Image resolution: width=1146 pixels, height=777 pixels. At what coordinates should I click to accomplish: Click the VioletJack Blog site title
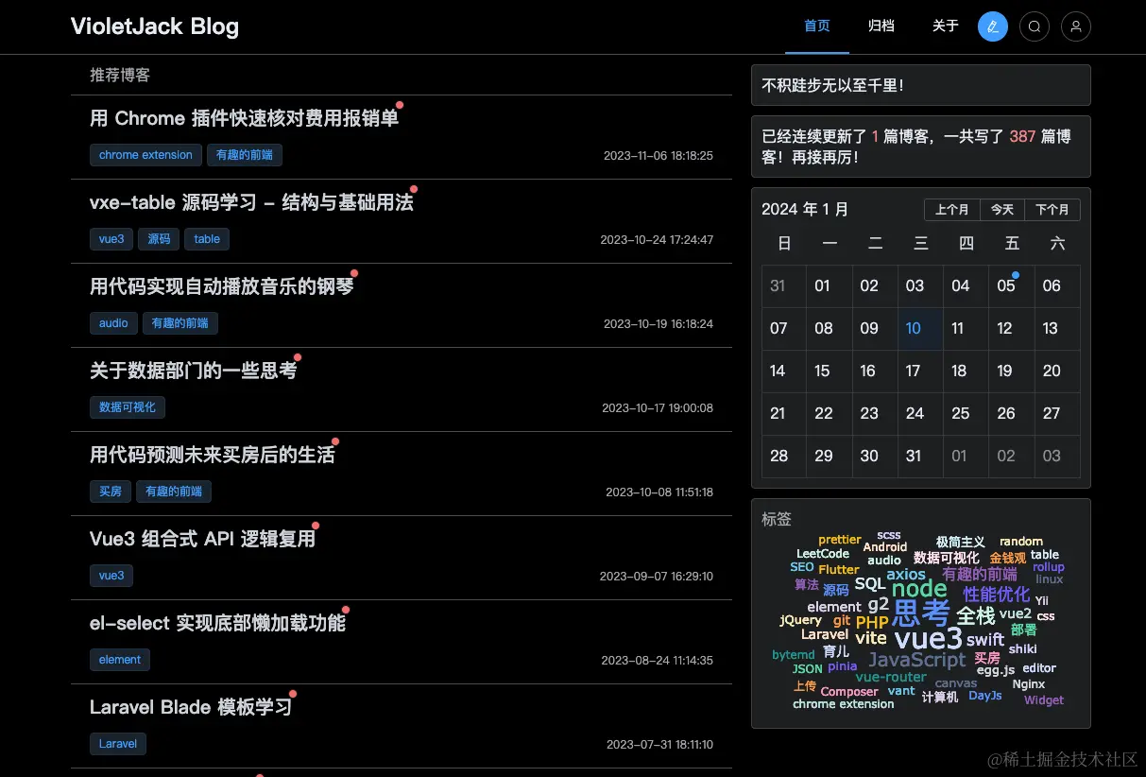click(154, 26)
